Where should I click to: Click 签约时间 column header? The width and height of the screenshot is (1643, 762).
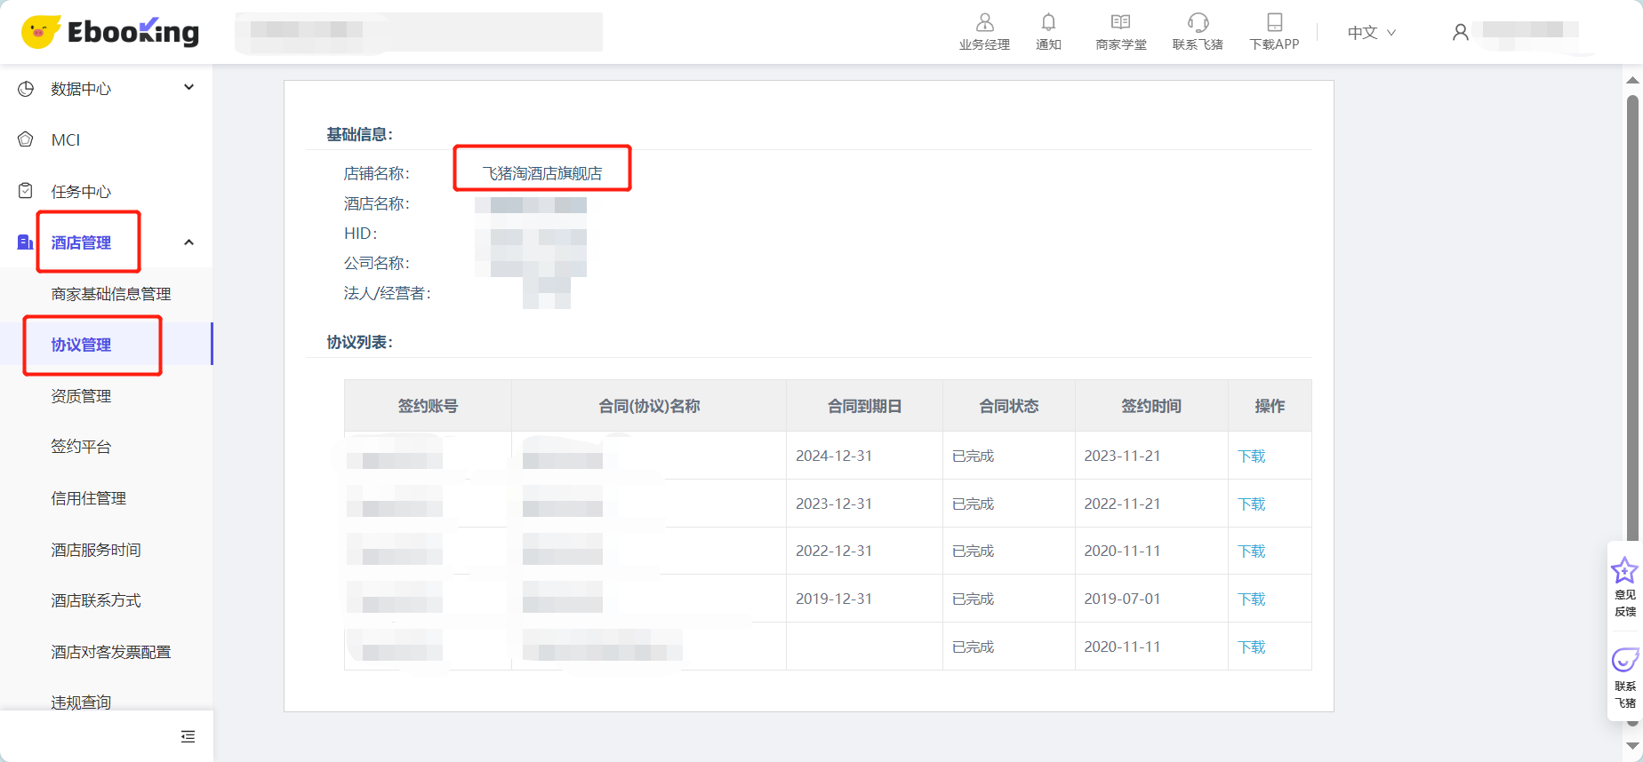pos(1150,406)
